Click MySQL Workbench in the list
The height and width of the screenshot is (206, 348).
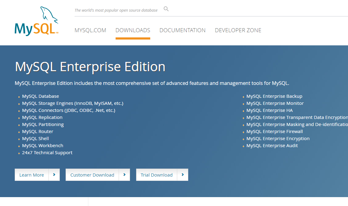[x=43, y=146]
